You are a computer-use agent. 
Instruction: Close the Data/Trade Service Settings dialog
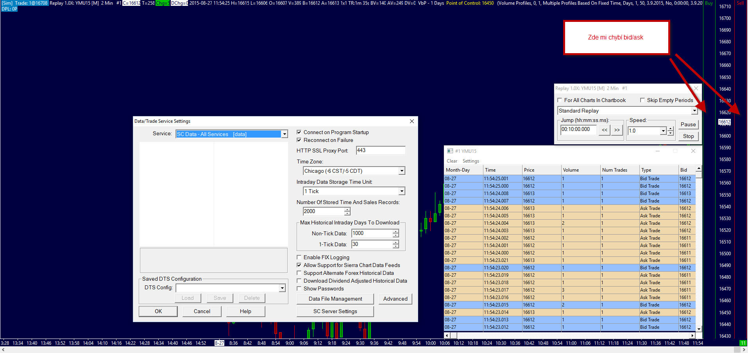point(412,121)
